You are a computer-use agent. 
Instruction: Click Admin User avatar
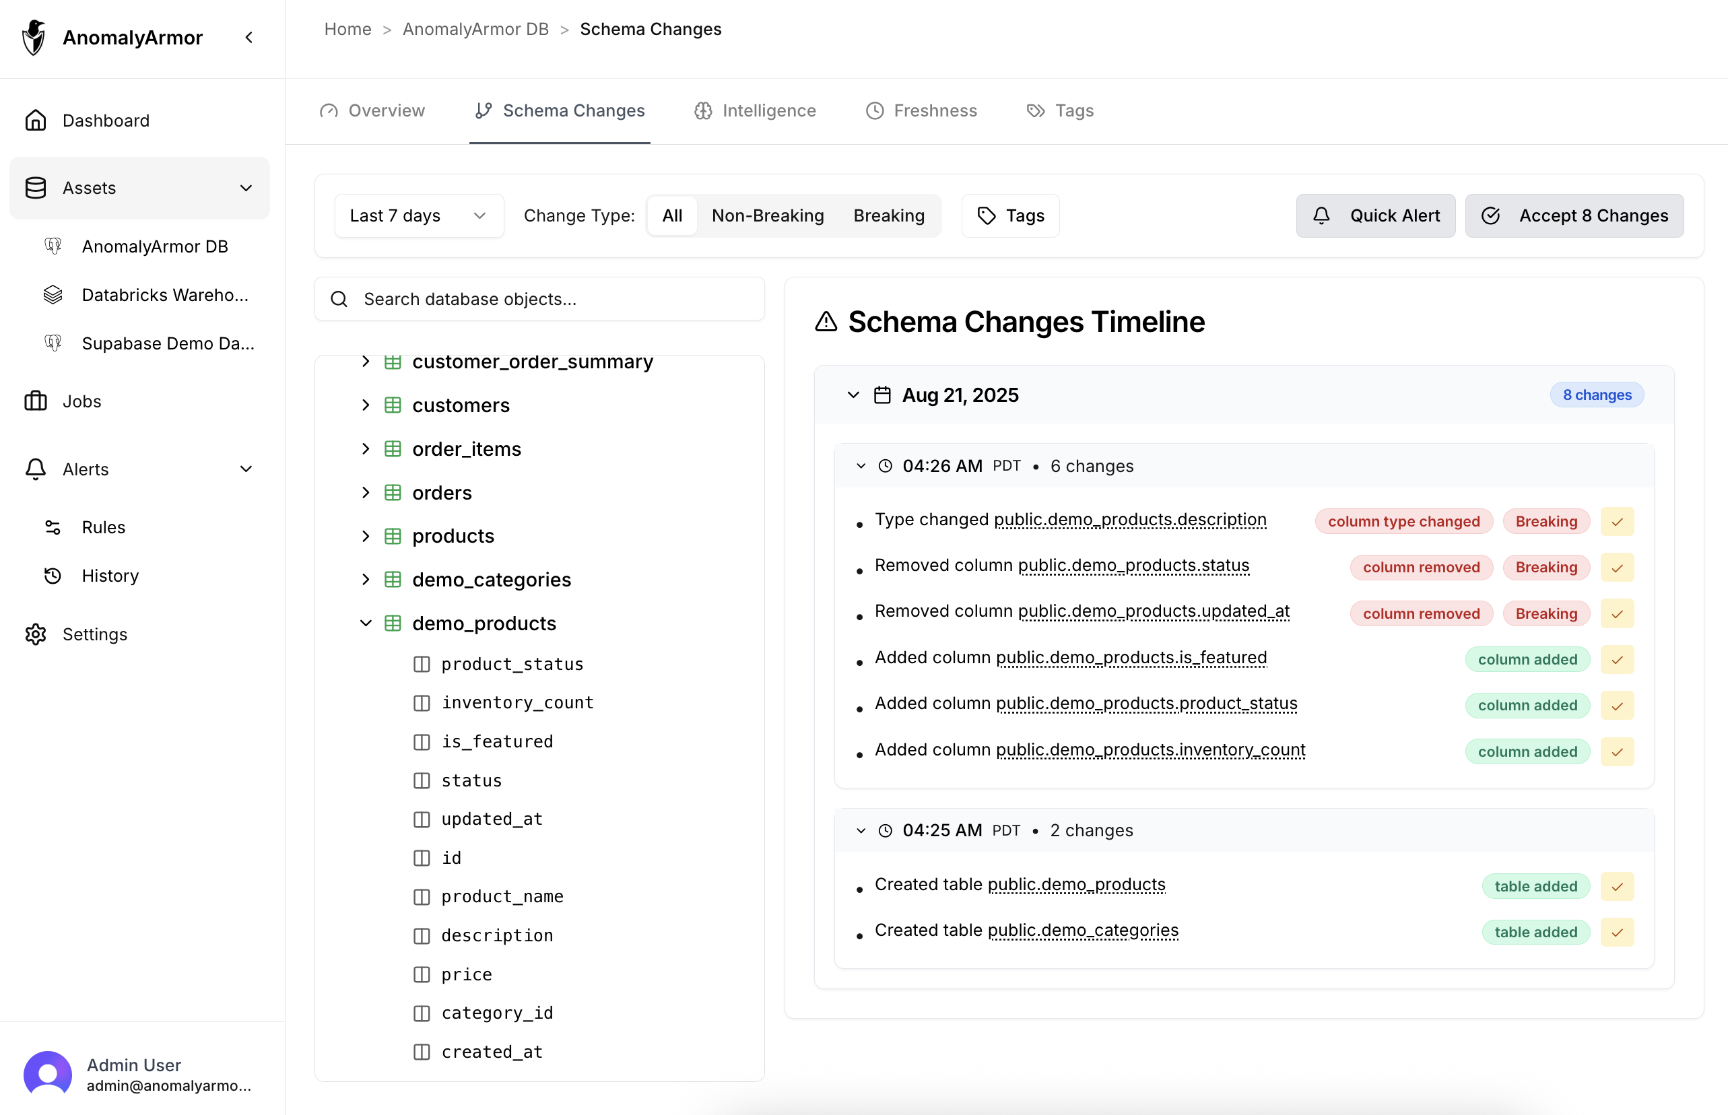(x=48, y=1075)
